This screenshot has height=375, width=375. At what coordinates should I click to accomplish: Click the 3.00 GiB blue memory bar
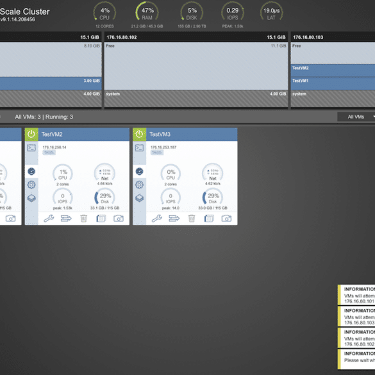(x=51, y=83)
